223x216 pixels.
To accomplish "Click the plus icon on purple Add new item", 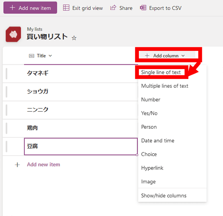I will click(12, 8).
